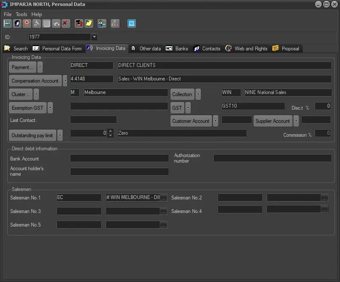The image size is (340, 282).
Task: Click the blue monitor toolbar icon
Action: click(131, 24)
